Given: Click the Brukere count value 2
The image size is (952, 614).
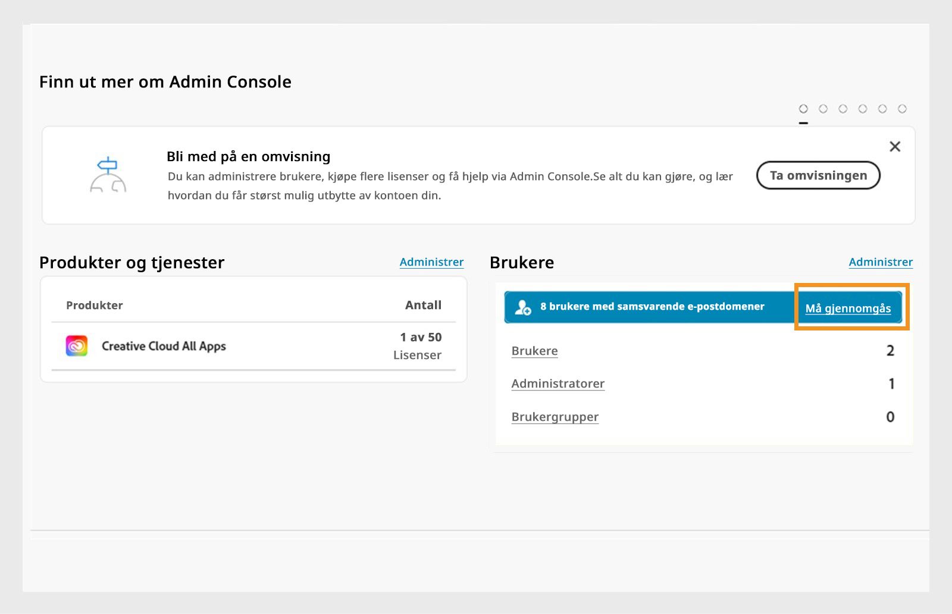Looking at the screenshot, I should 890,351.
